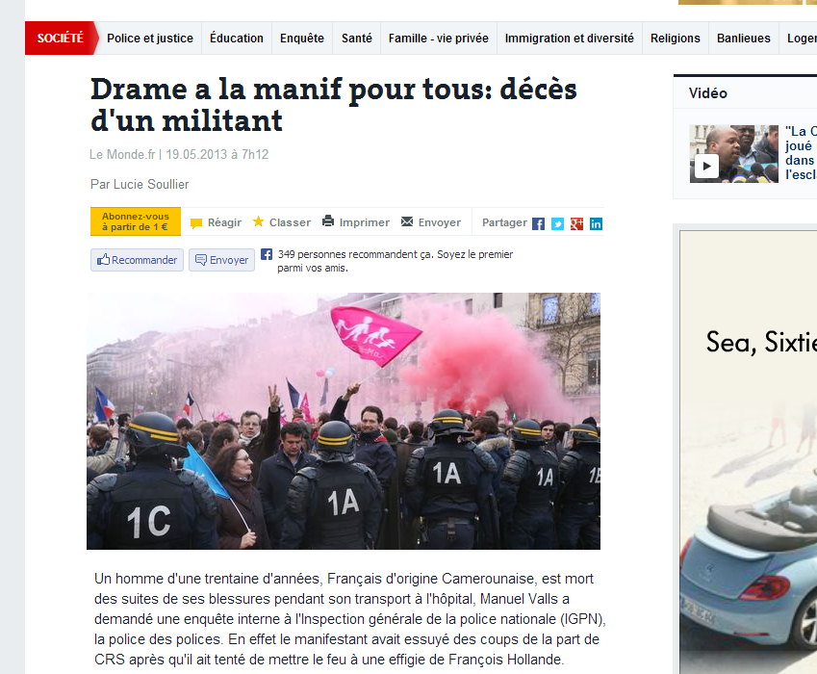This screenshot has height=674, width=817.
Task: Open the Éducation section tab
Action: coord(237,39)
